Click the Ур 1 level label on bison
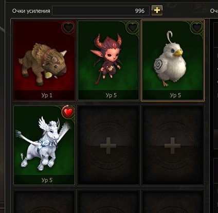This screenshot has height=213, width=218. [47, 95]
